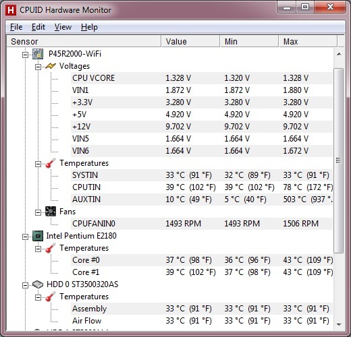Select the AUXTIN temperature row
The image size is (351, 337).
click(202, 200)
